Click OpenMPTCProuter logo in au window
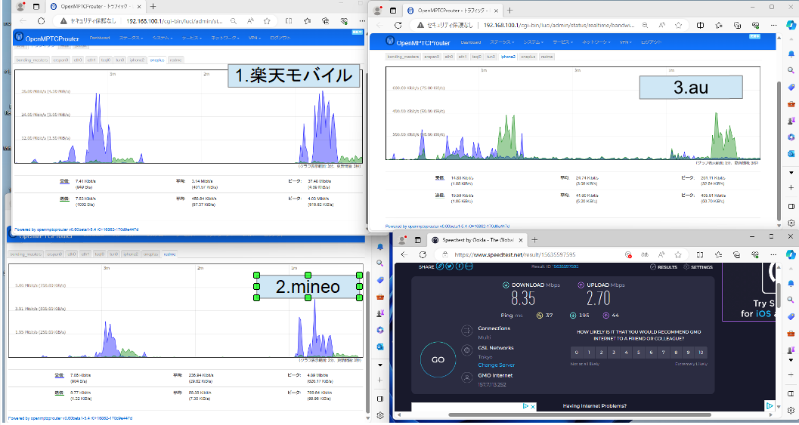This screenshot has height=425, width=799. (418, 42)
